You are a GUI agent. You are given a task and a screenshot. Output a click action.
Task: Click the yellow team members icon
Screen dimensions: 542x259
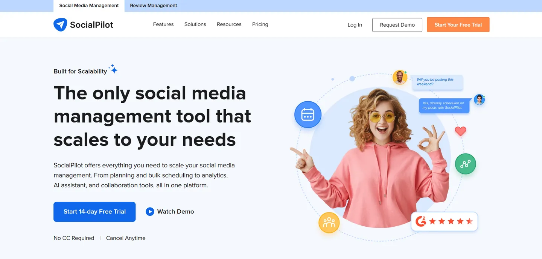[x=329, y=223]
